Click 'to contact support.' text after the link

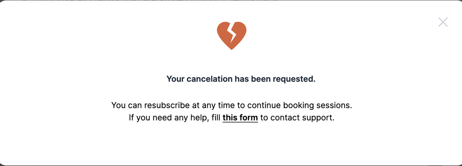point(297,118)
